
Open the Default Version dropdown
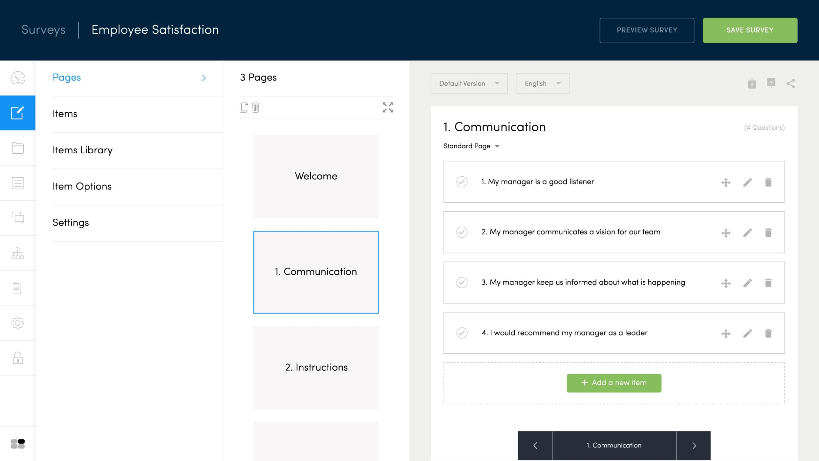(x=469, y=83)
